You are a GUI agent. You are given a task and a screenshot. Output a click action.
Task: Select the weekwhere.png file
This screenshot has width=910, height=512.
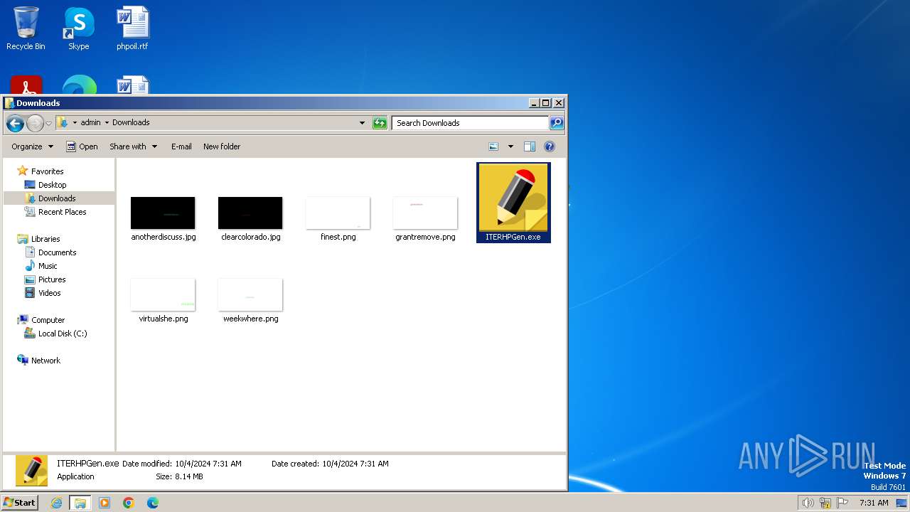(x=250, y=301)
